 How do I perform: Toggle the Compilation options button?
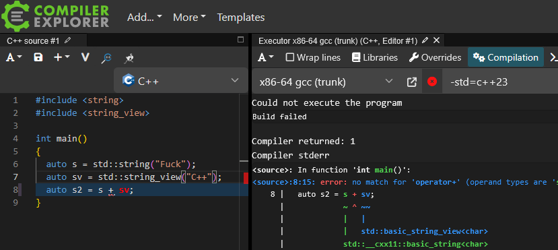pyautogui.click(x=505, y=57)
